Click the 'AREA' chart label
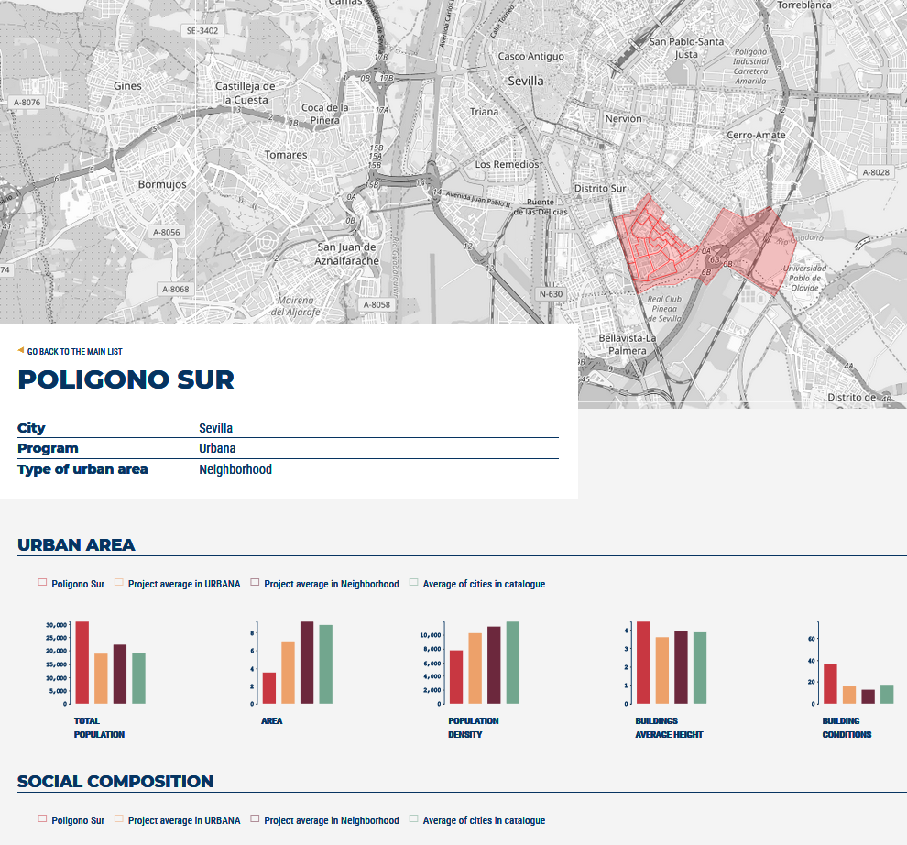Viewport: 907px width, 845px height. (272, 720)
